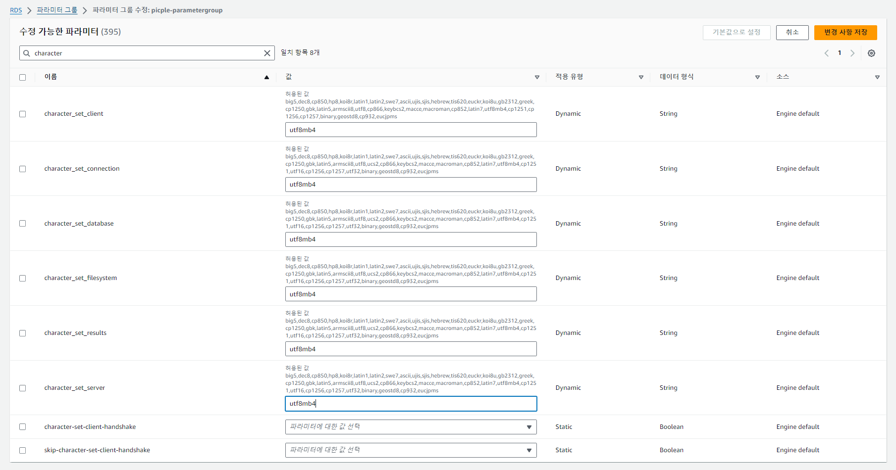This screenshot has width=896, height=470.
Task: Go to next page with right chevron
Action: tap(852, 53)
